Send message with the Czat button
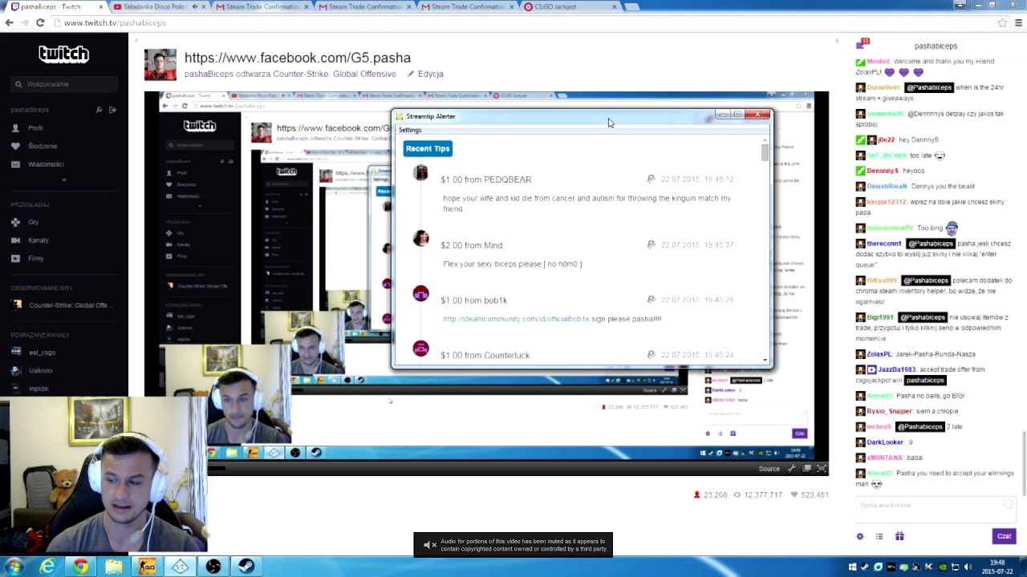Image resolution: width=1027 pixels, height=577 pixels. click(1004, 536)
